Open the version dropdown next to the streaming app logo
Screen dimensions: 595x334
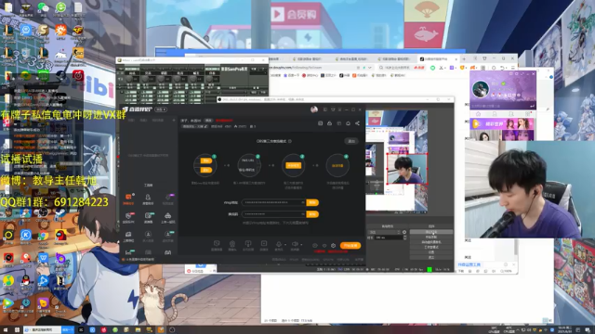pos(161,109)
